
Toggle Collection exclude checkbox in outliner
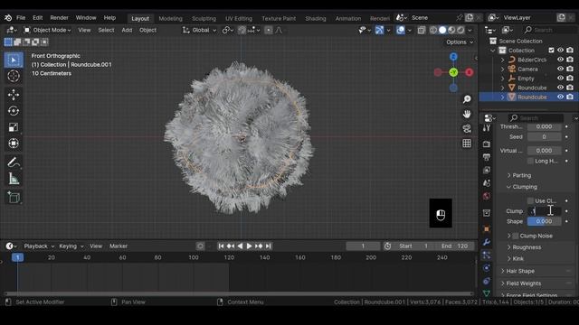coord(551,51)
